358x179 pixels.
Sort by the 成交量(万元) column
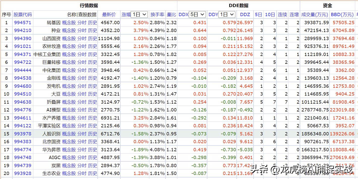coord(314,14)
